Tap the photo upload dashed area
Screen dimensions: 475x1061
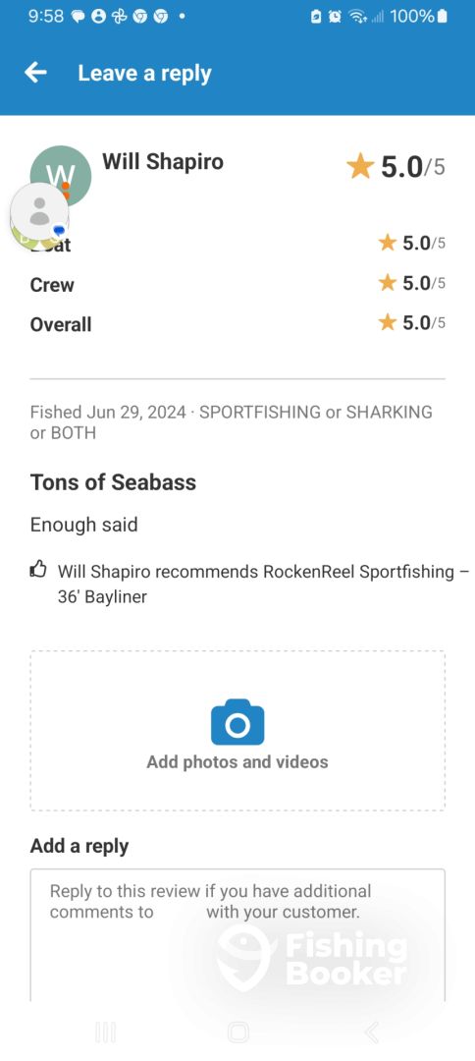coord(237,731)
